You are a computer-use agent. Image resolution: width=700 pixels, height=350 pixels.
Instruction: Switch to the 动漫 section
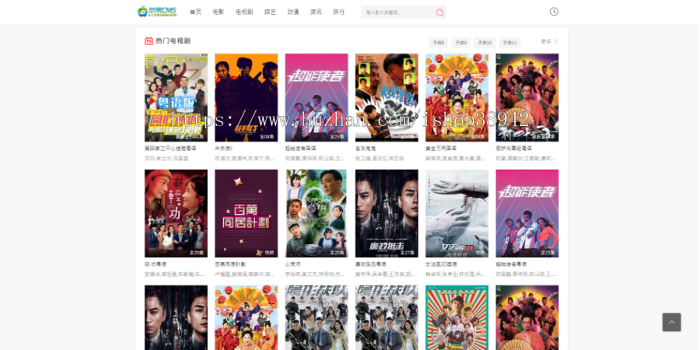[x=293, y=12]
